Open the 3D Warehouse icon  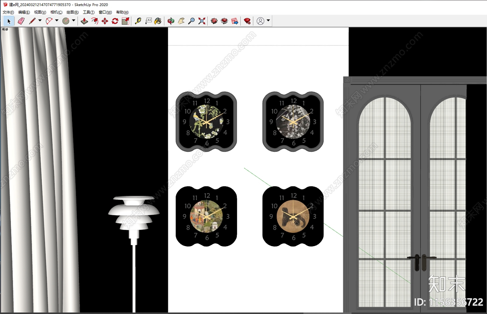(214, 21)
